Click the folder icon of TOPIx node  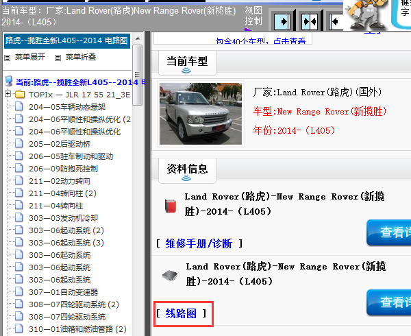click(x=20, y=95)
